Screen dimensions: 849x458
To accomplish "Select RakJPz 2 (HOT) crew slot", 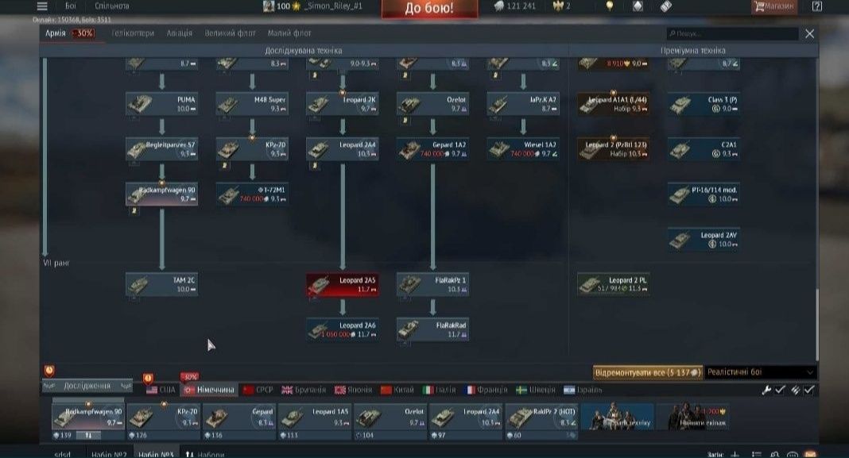I will point(541,421).
